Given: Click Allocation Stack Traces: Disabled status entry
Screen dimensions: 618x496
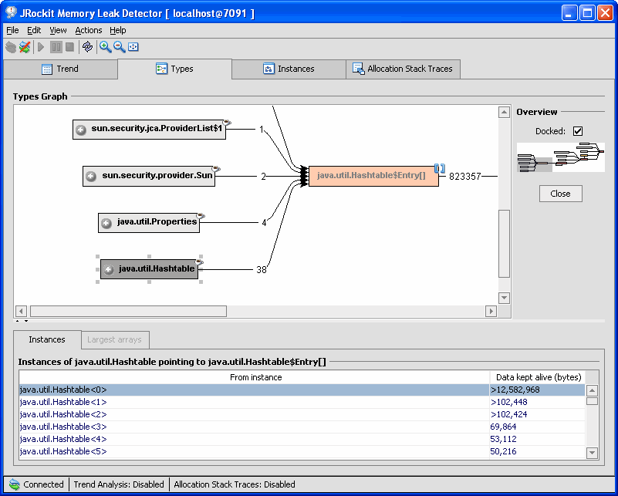Looking at the screenshot, I should 235,484.
